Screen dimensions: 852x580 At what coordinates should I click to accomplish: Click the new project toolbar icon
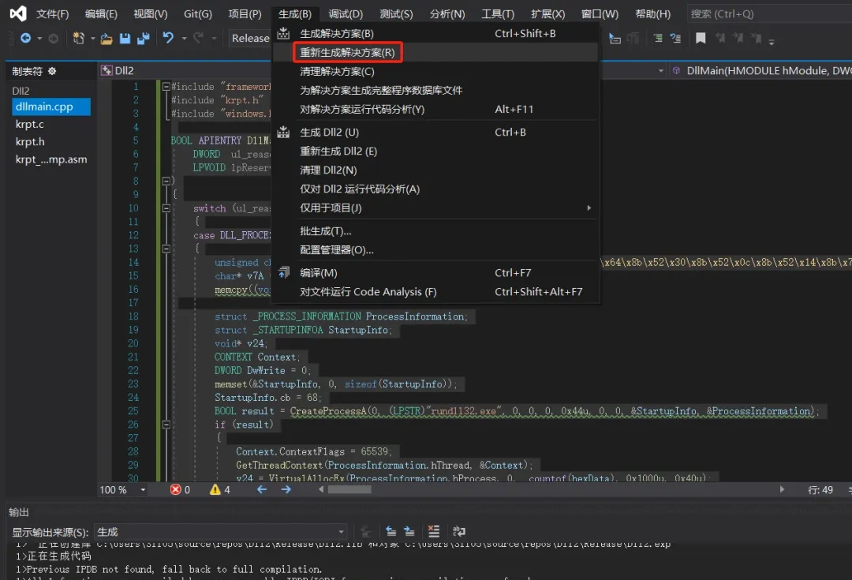click(79, 38)
